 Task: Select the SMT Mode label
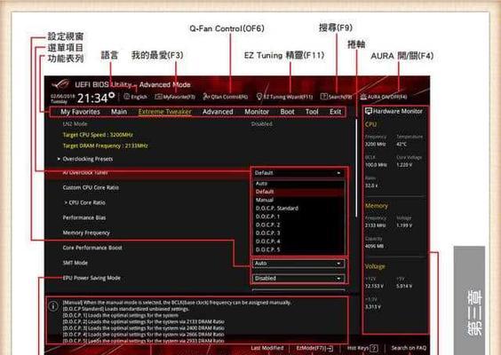point(76,263)
